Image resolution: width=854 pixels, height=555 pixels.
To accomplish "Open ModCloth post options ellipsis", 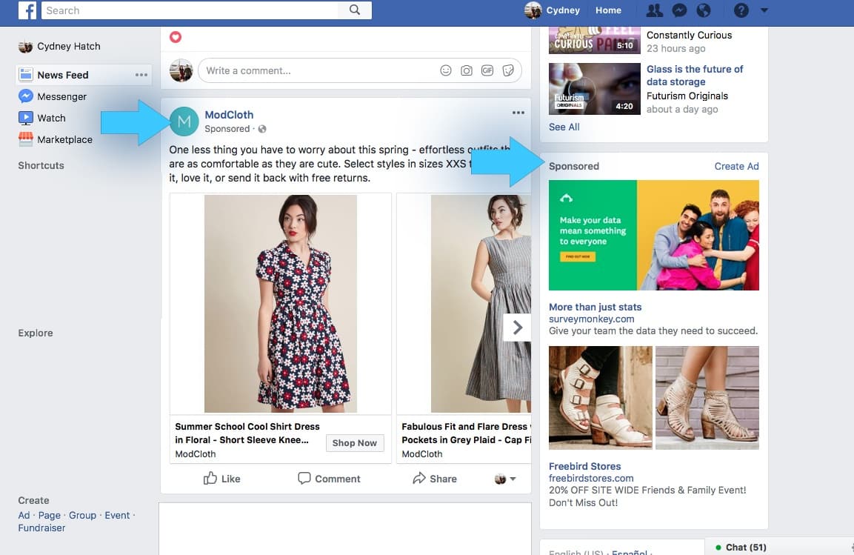I will point(518,113).
